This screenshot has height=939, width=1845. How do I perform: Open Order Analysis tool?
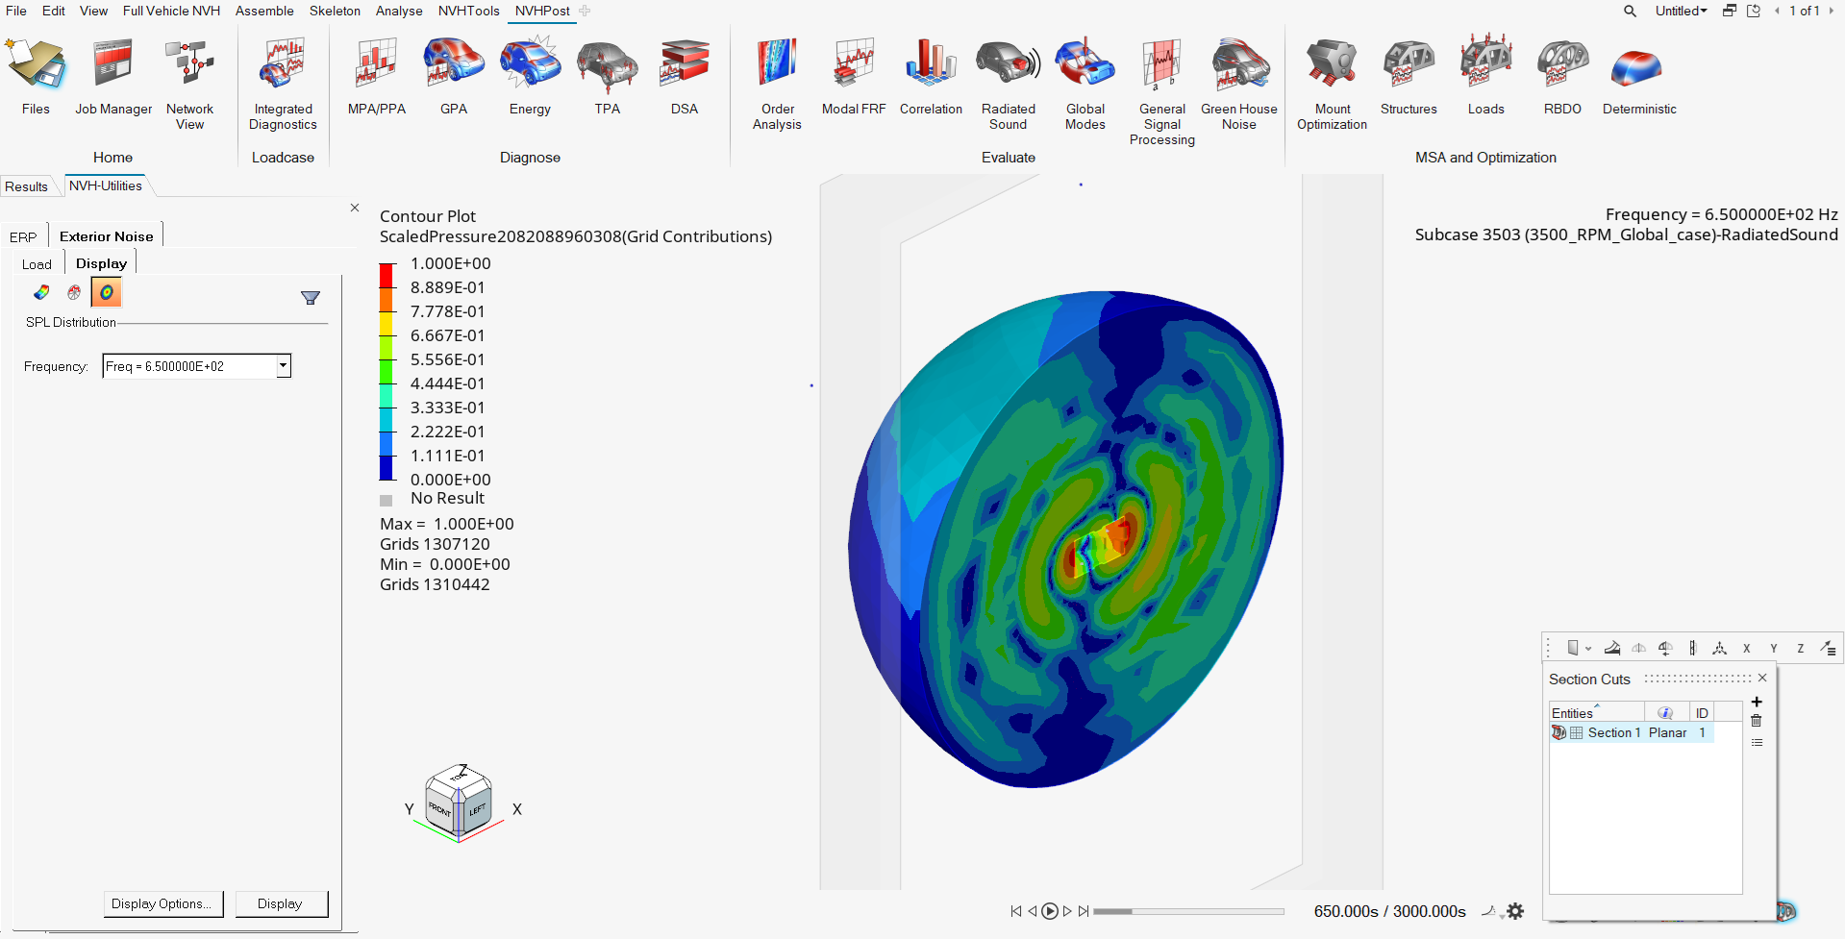pos(777,85)
